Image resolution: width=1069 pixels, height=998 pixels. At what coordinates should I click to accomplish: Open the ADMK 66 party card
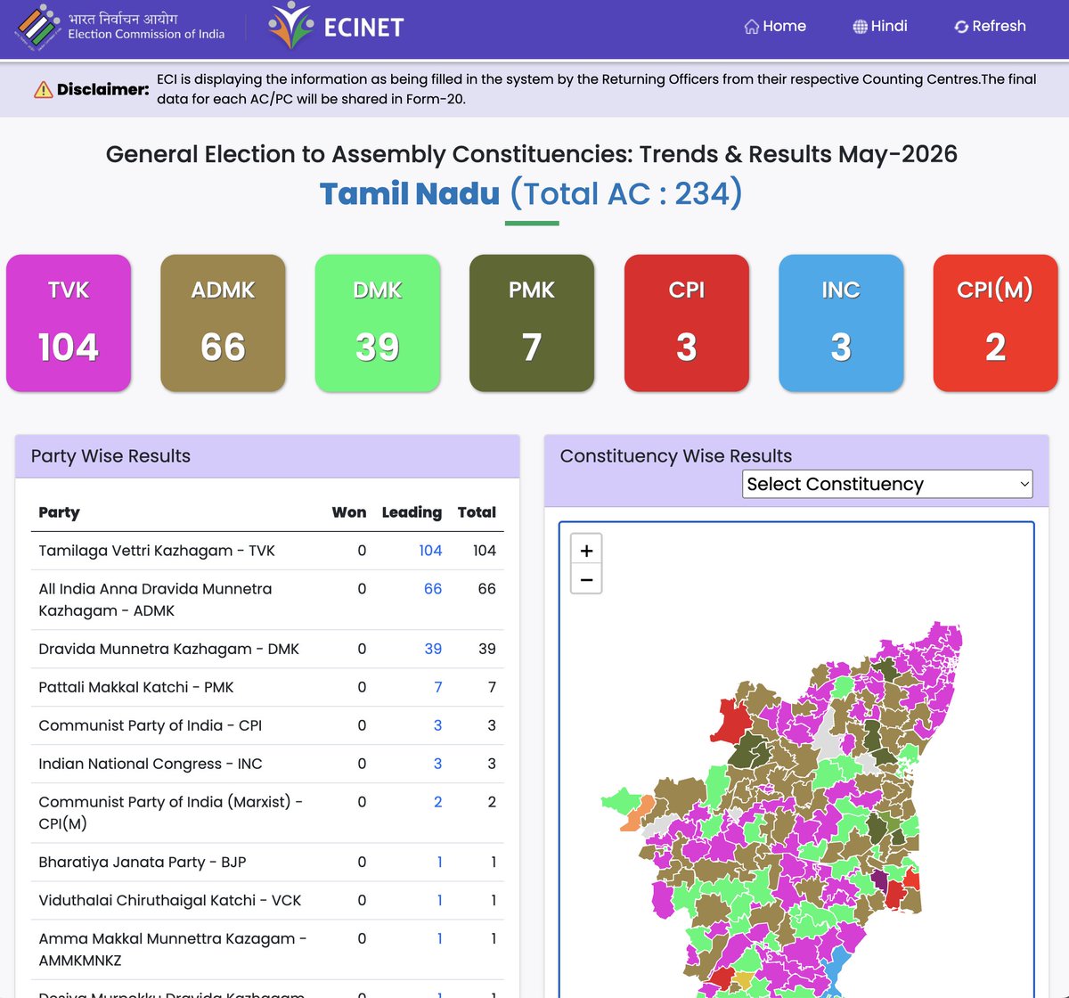(223, 323)
